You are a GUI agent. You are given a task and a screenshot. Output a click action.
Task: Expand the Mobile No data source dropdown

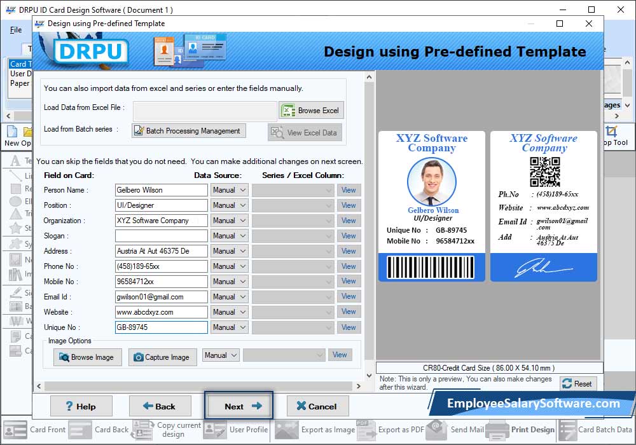(229, 281)
